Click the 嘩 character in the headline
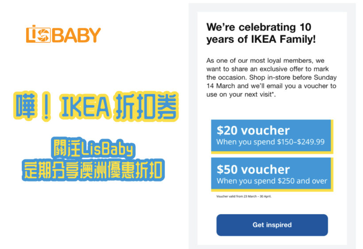The width and height of the screenshot is (363, 249). click(x=26, y=106)
